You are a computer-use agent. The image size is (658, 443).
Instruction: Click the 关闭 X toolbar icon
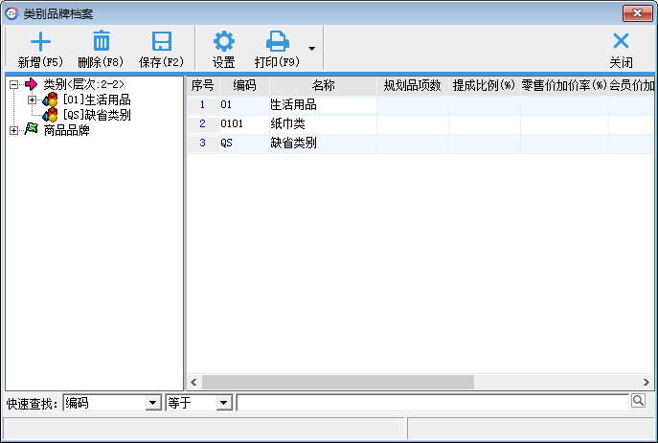point(621,41)
